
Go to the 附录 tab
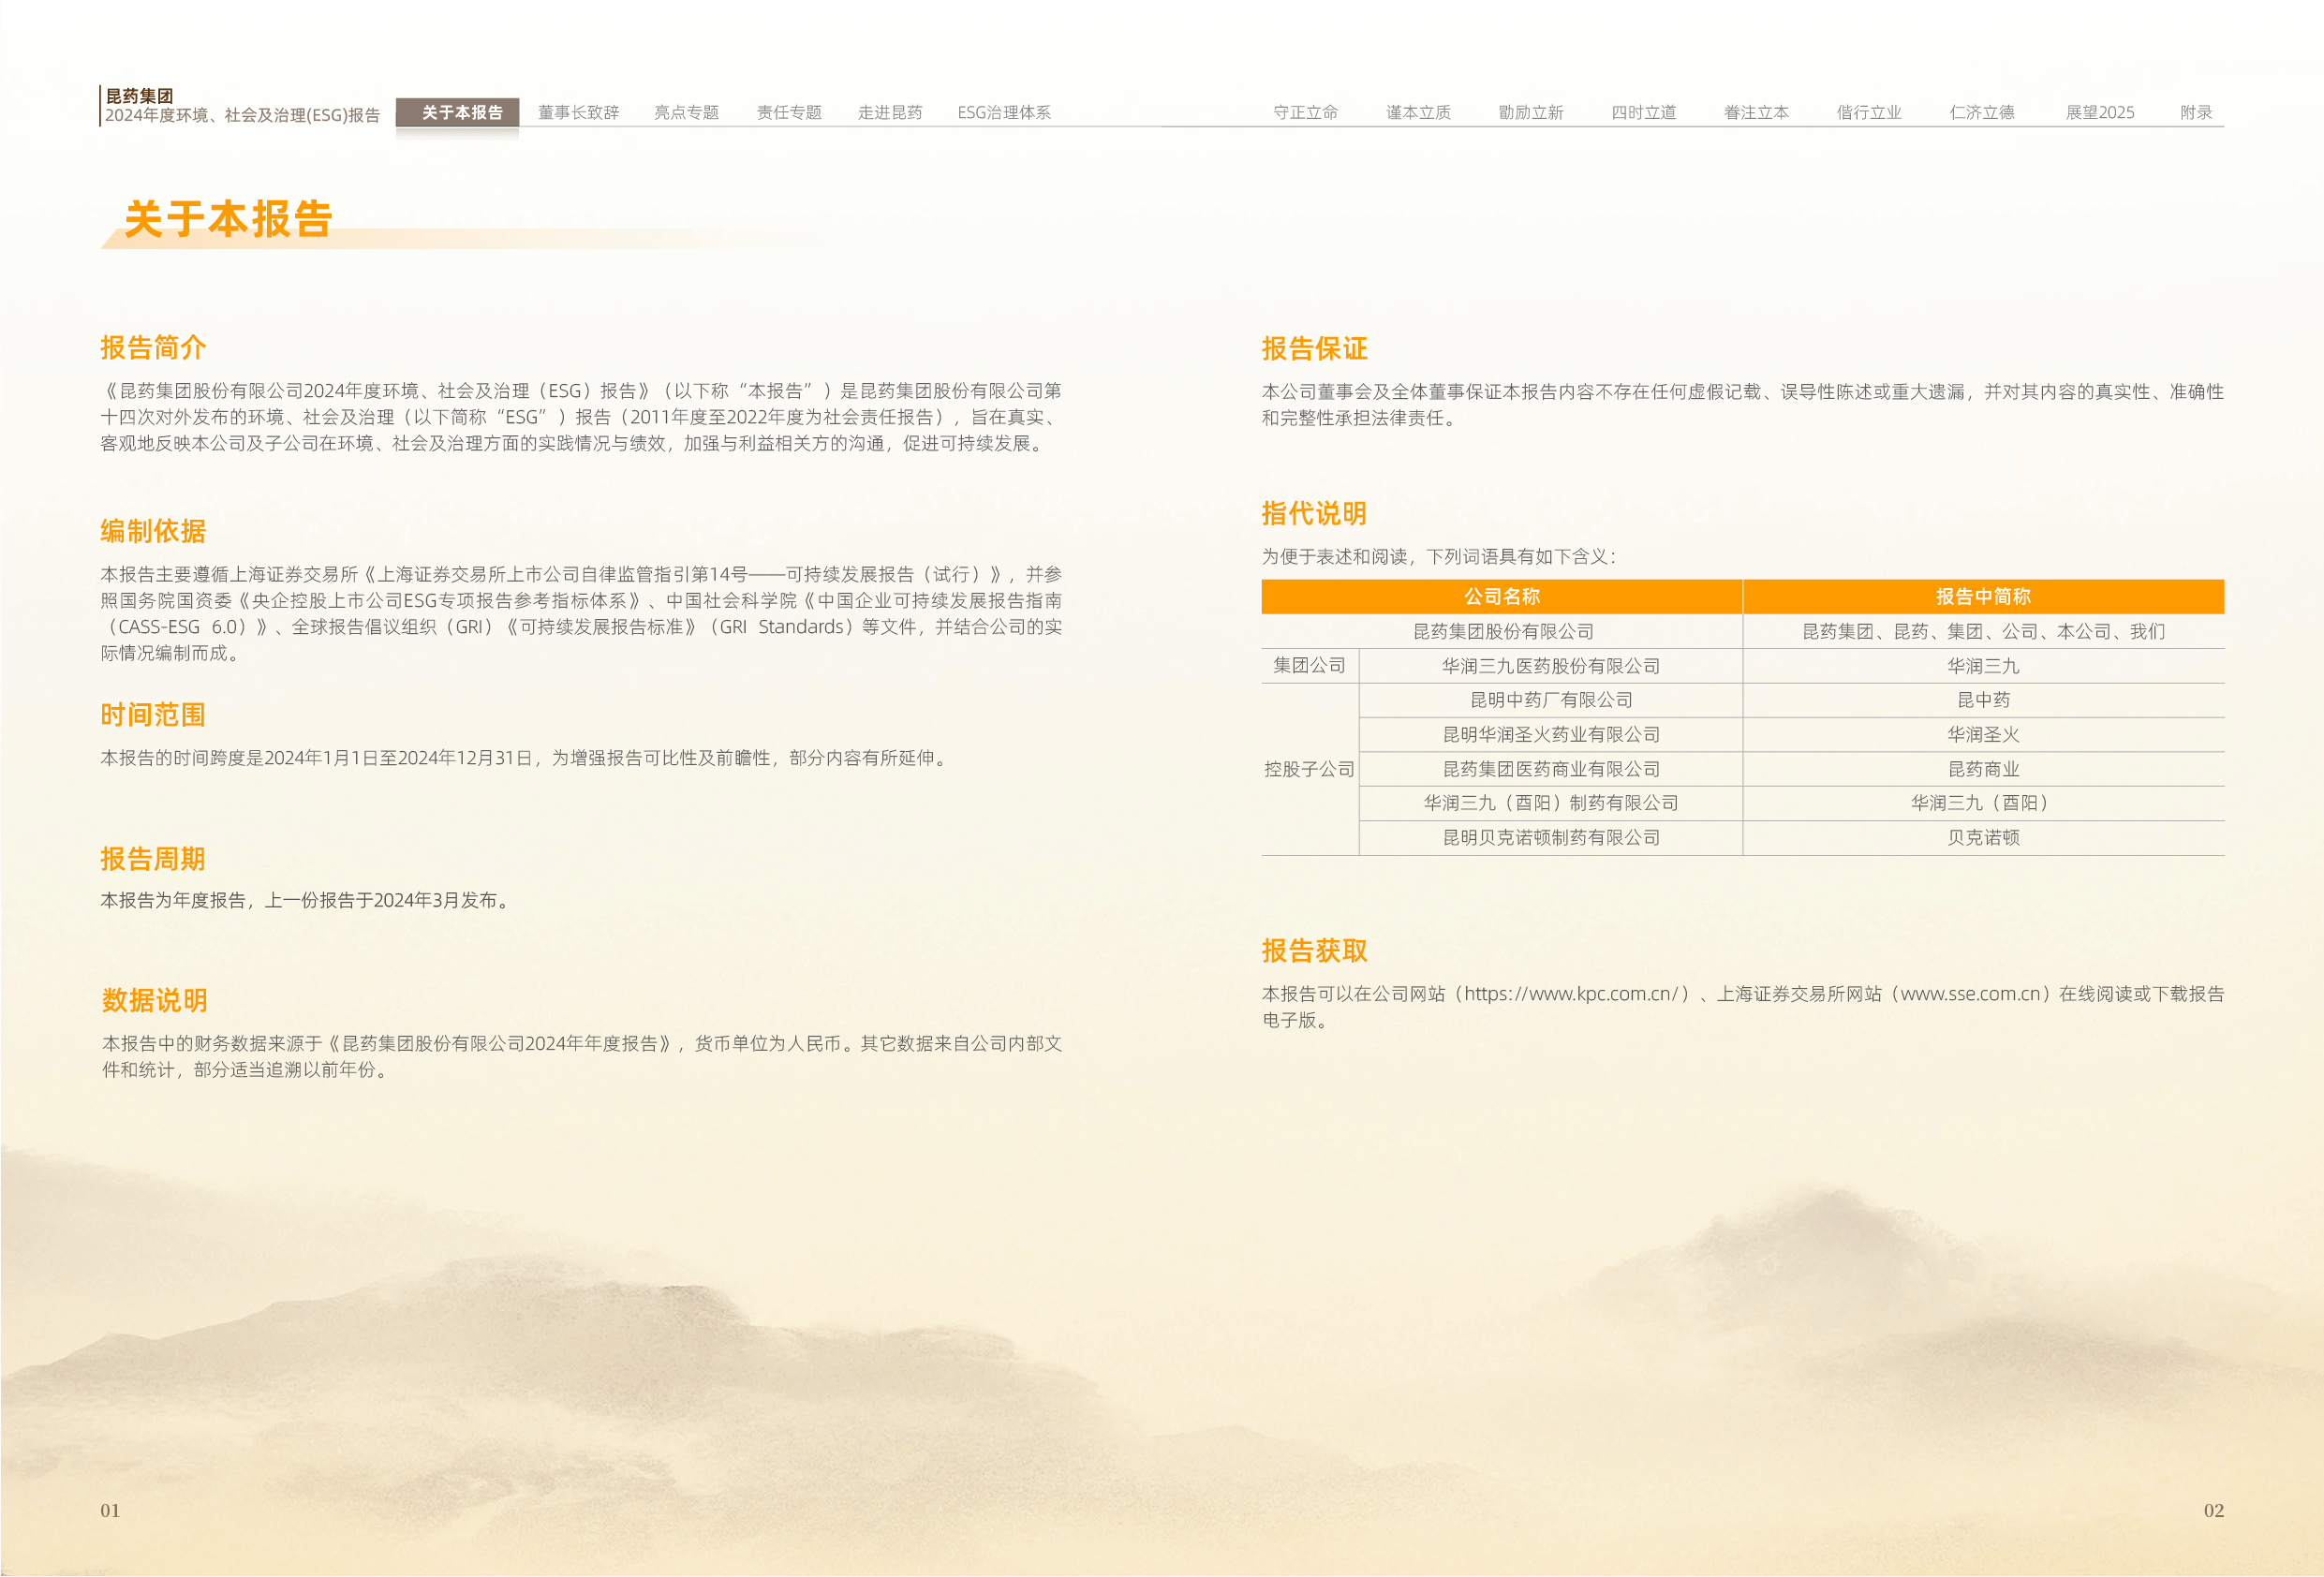(x=2196, y=112)
